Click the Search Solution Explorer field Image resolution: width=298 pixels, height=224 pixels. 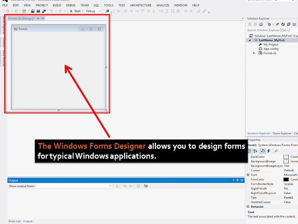(x=272, y=30)
